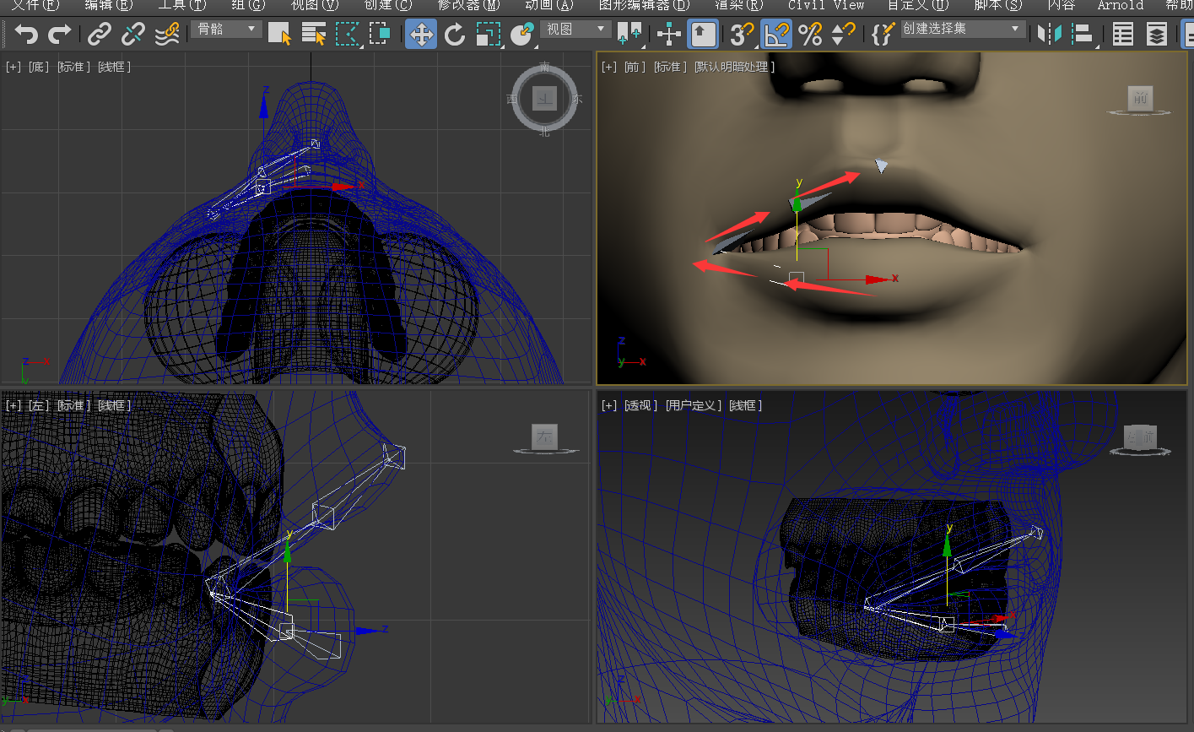The width and height of the screenshot is (1194, 732).
Task: Activate the Select and Move tool
Action: coord(421,35)
